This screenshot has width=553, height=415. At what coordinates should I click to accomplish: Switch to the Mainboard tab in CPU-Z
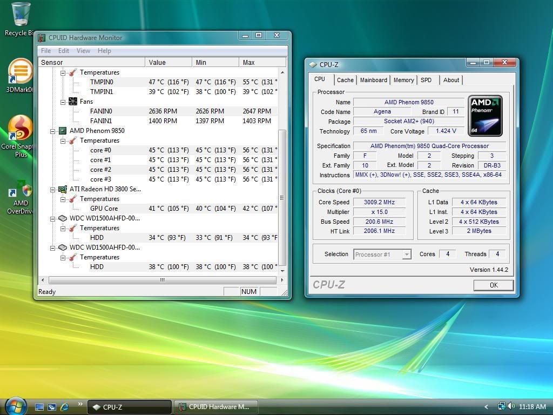[x=374, y=80]
